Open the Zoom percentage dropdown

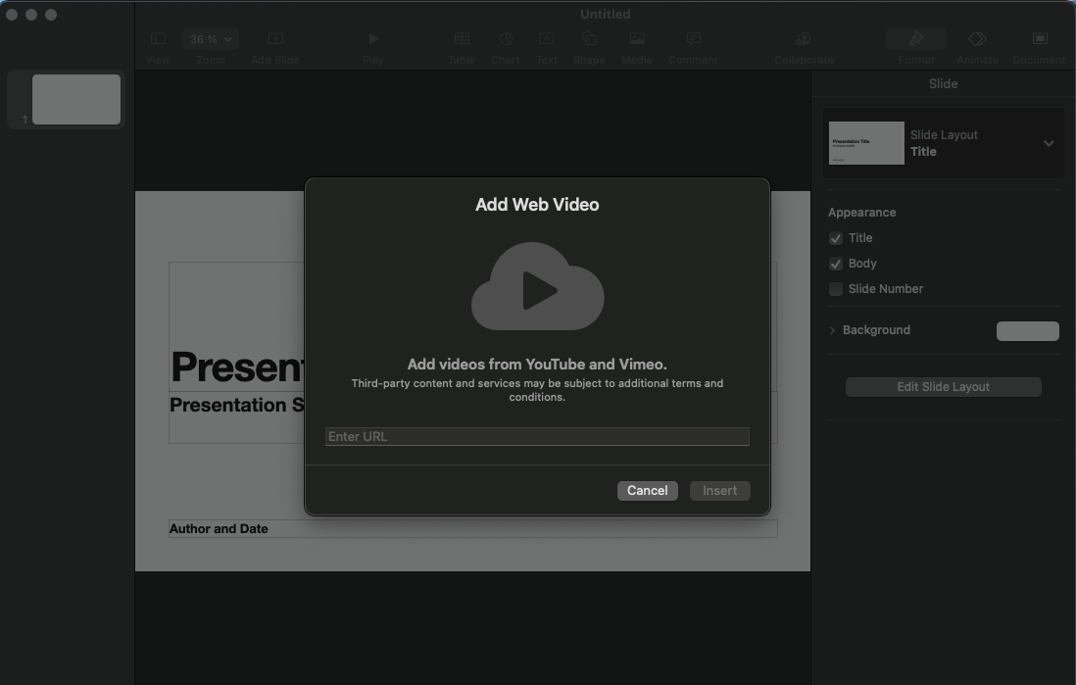(211, 39)
